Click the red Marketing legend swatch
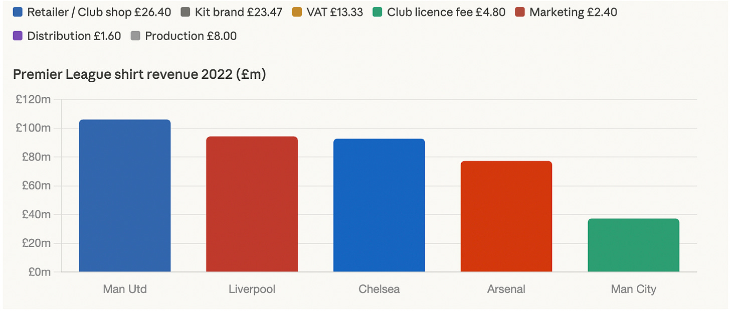730x311 pixels. 520,12
